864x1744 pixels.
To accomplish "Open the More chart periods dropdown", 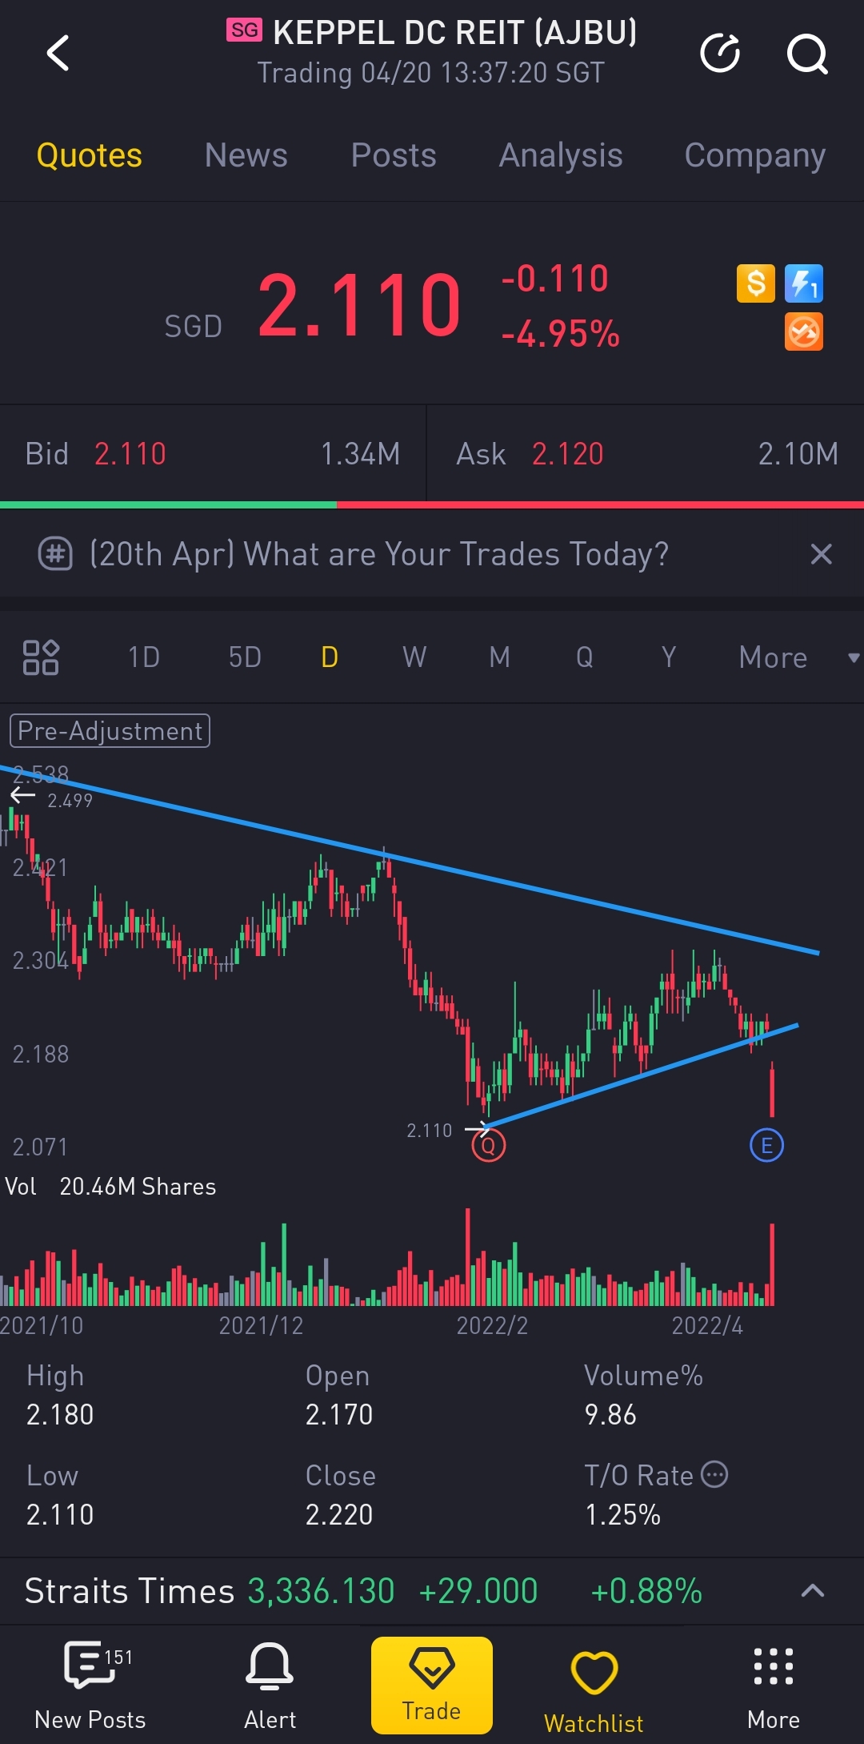I will [x=798, y=657].
